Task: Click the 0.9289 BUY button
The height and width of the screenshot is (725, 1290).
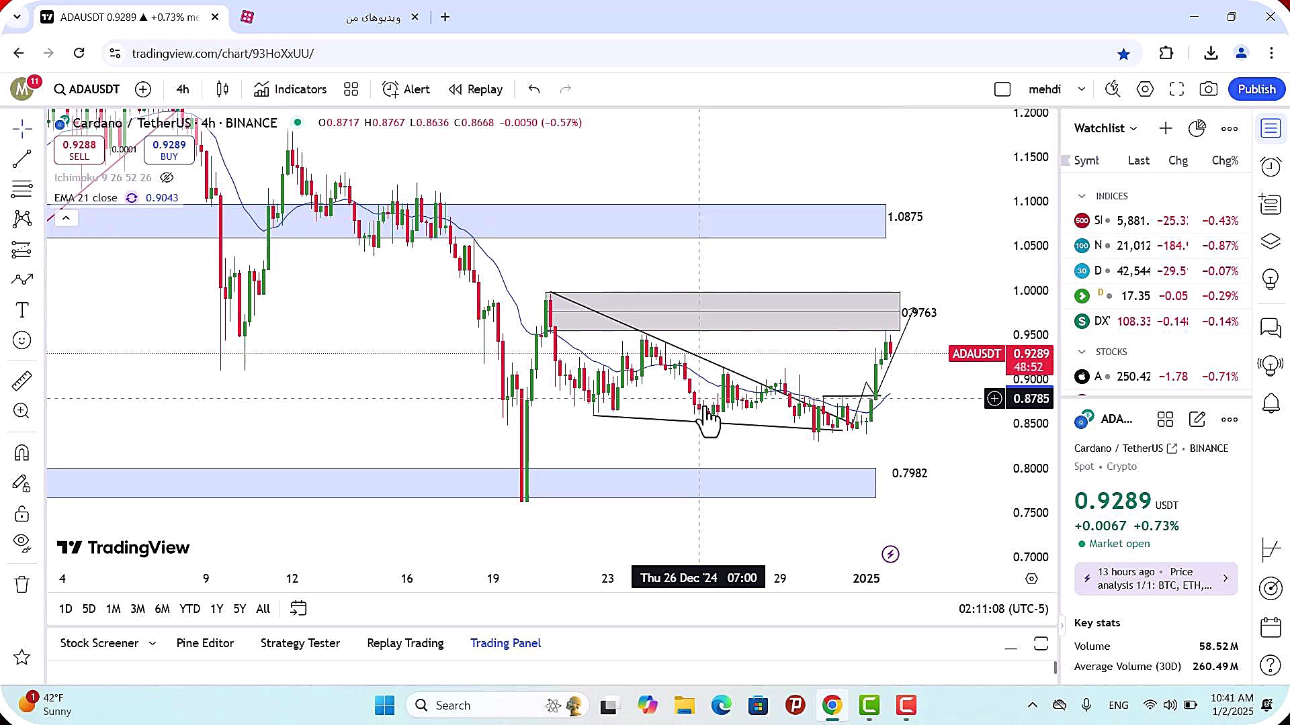Action: pyautogui.click(x=169, y=150)
